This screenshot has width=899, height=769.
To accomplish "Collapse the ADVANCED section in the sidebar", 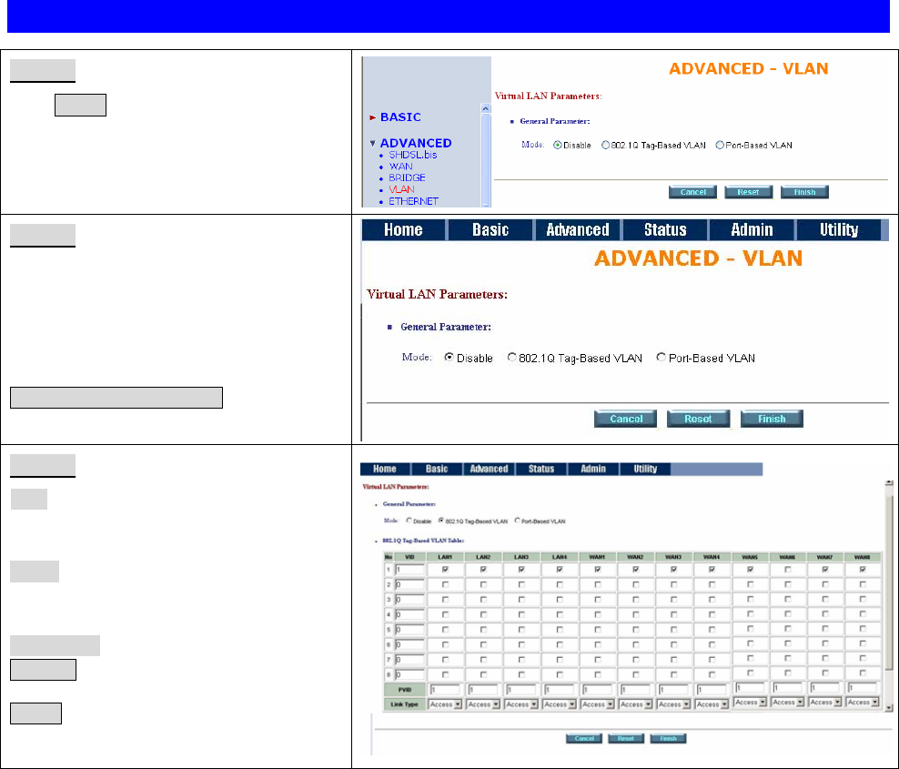I will click(410, 143).
